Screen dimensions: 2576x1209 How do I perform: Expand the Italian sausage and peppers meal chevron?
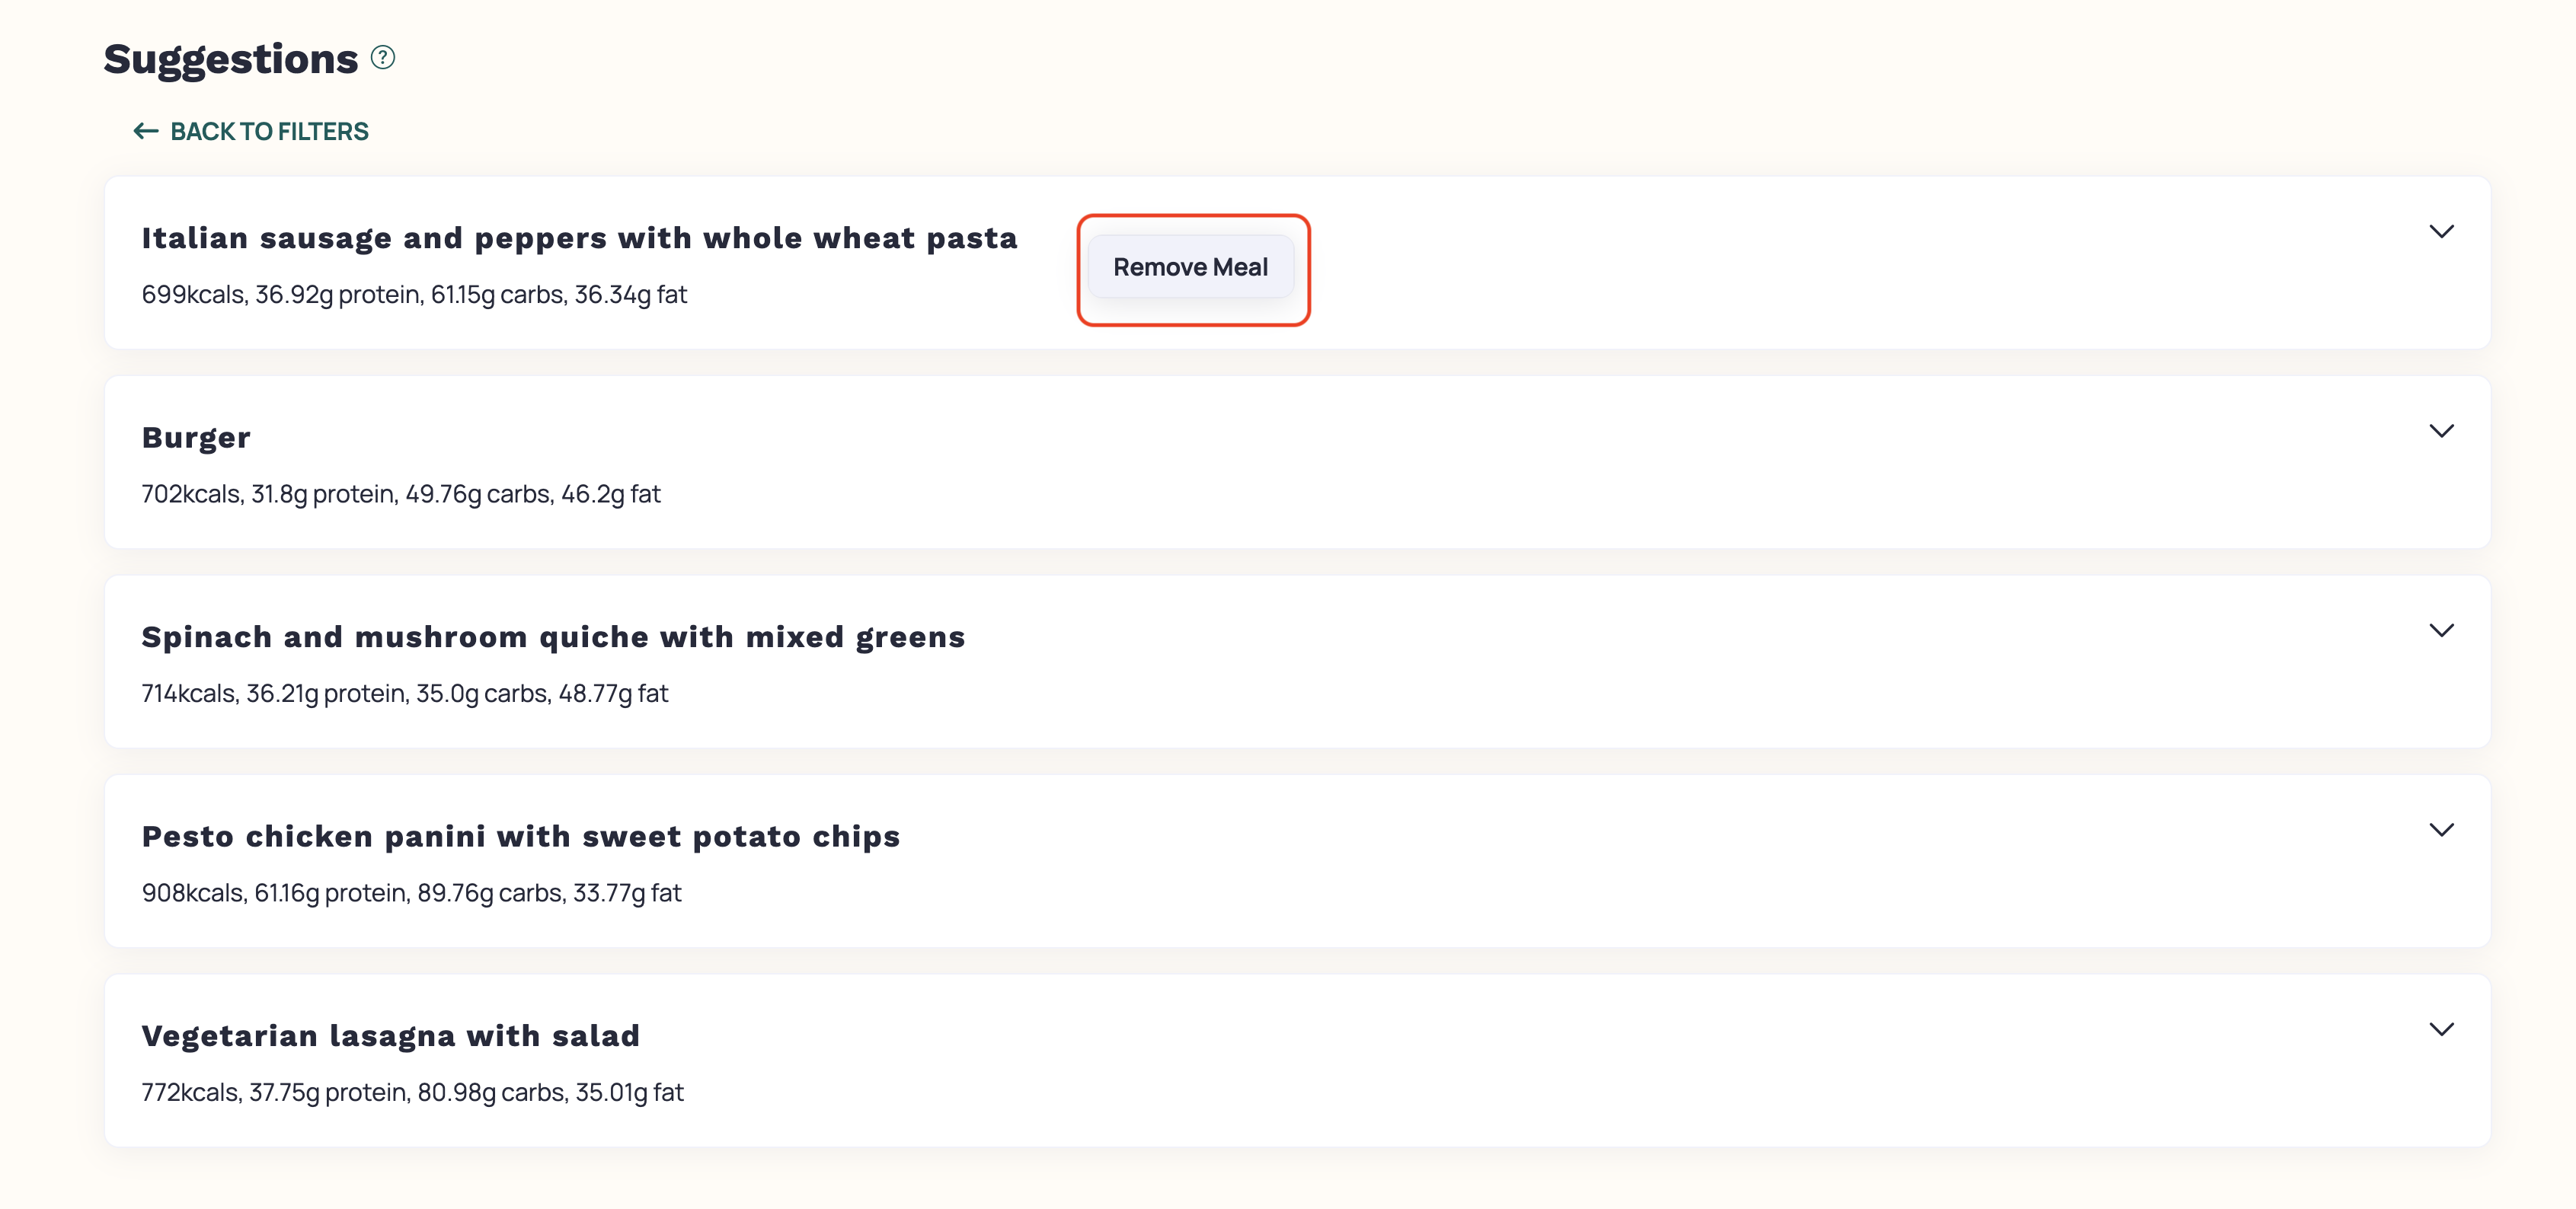(x=2441, y=231)
